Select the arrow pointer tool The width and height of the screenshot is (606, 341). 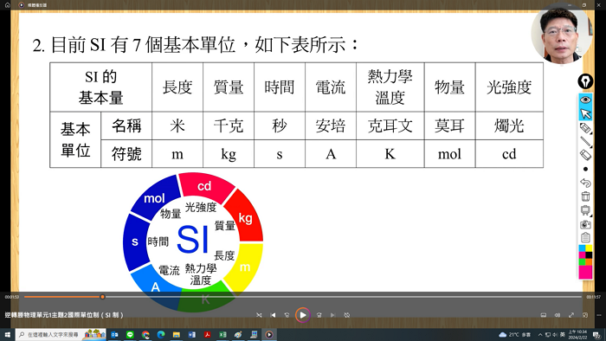[585, 113]
